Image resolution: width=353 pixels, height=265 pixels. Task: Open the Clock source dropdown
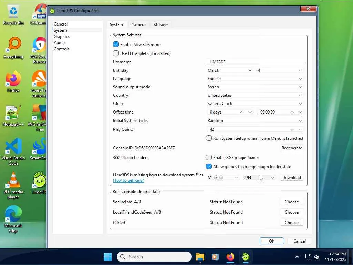pos(255,104)
